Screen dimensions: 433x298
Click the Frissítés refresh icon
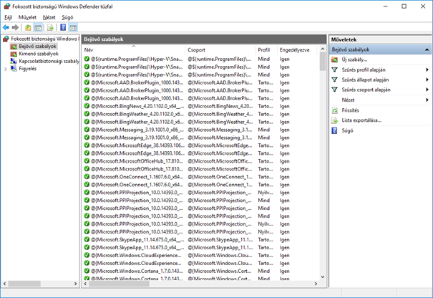[335, 110]
